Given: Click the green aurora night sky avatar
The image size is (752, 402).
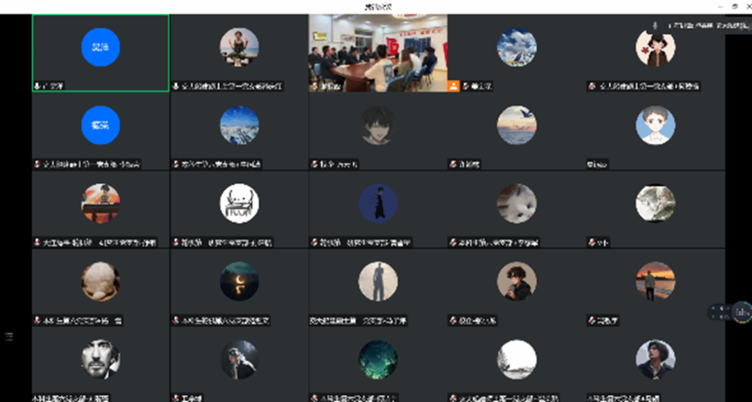Looking at the screenshot, I should [378, 360].
